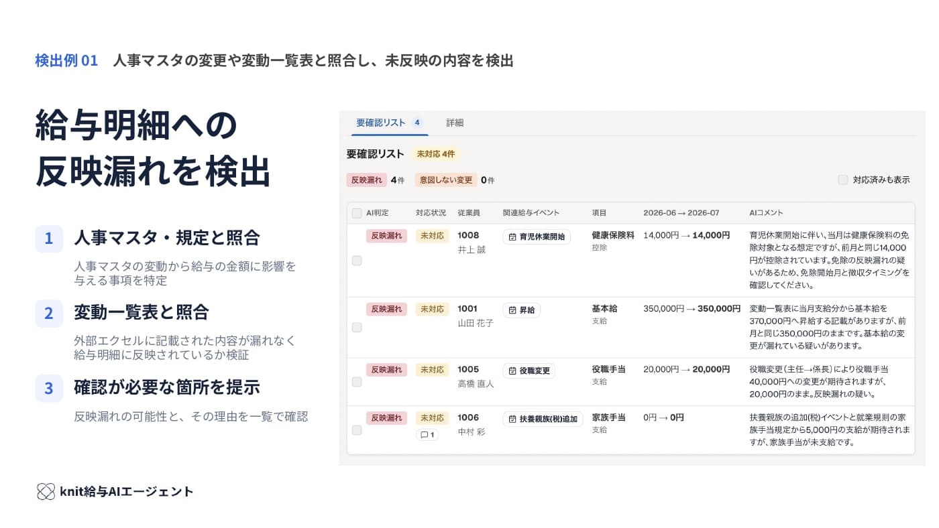Click the 350,000円 → 350,000円 amount
Image resolution: width=939 pixels, height=528 pixels.
pyautogui.click(x=692, y=309)
